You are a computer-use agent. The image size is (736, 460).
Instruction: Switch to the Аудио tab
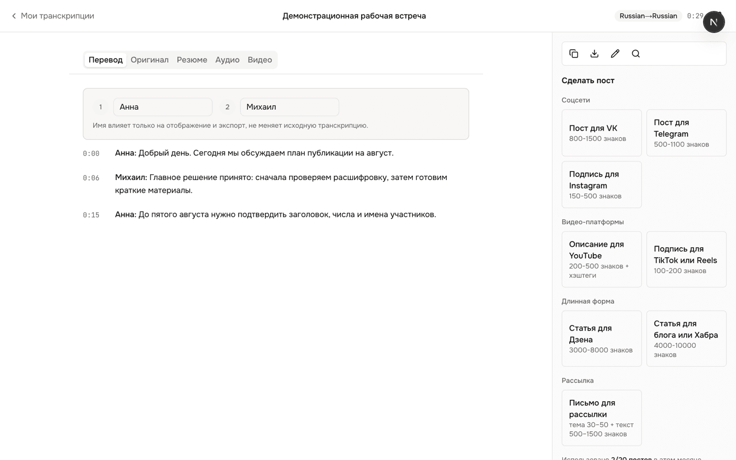point(227,60)
